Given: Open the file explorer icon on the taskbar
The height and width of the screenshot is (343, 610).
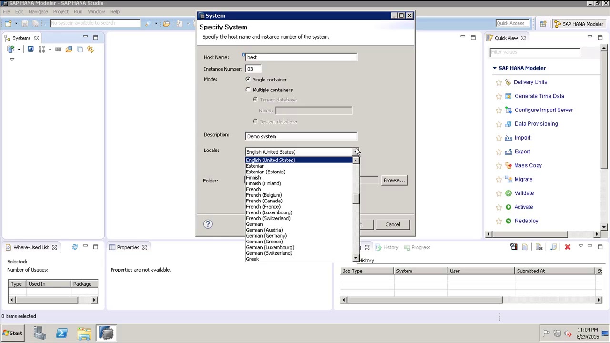Looking at the screenshot, I should click(x=84, y=333).
